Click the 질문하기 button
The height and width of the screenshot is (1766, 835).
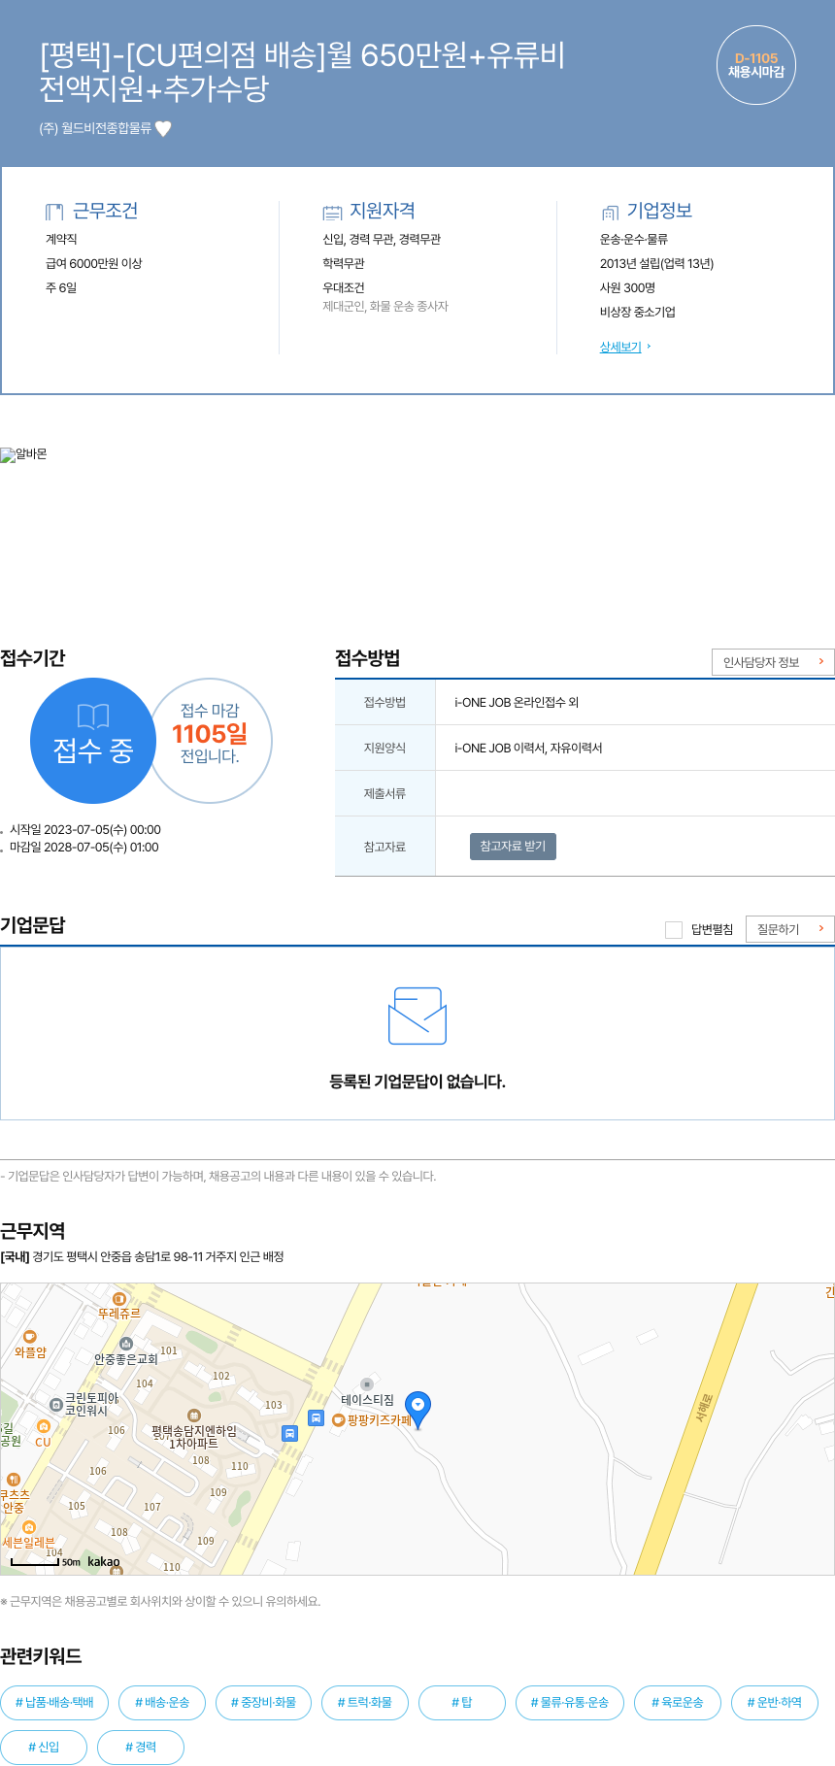[x=790, y=929]
